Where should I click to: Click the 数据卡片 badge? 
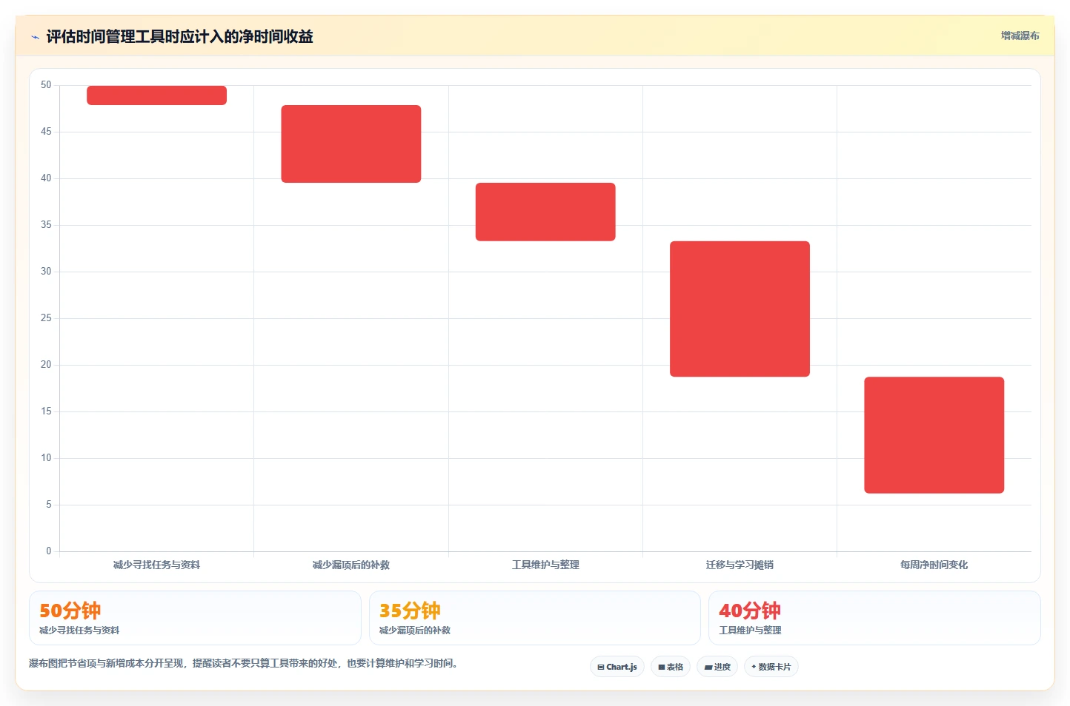[x=771, y=667]
